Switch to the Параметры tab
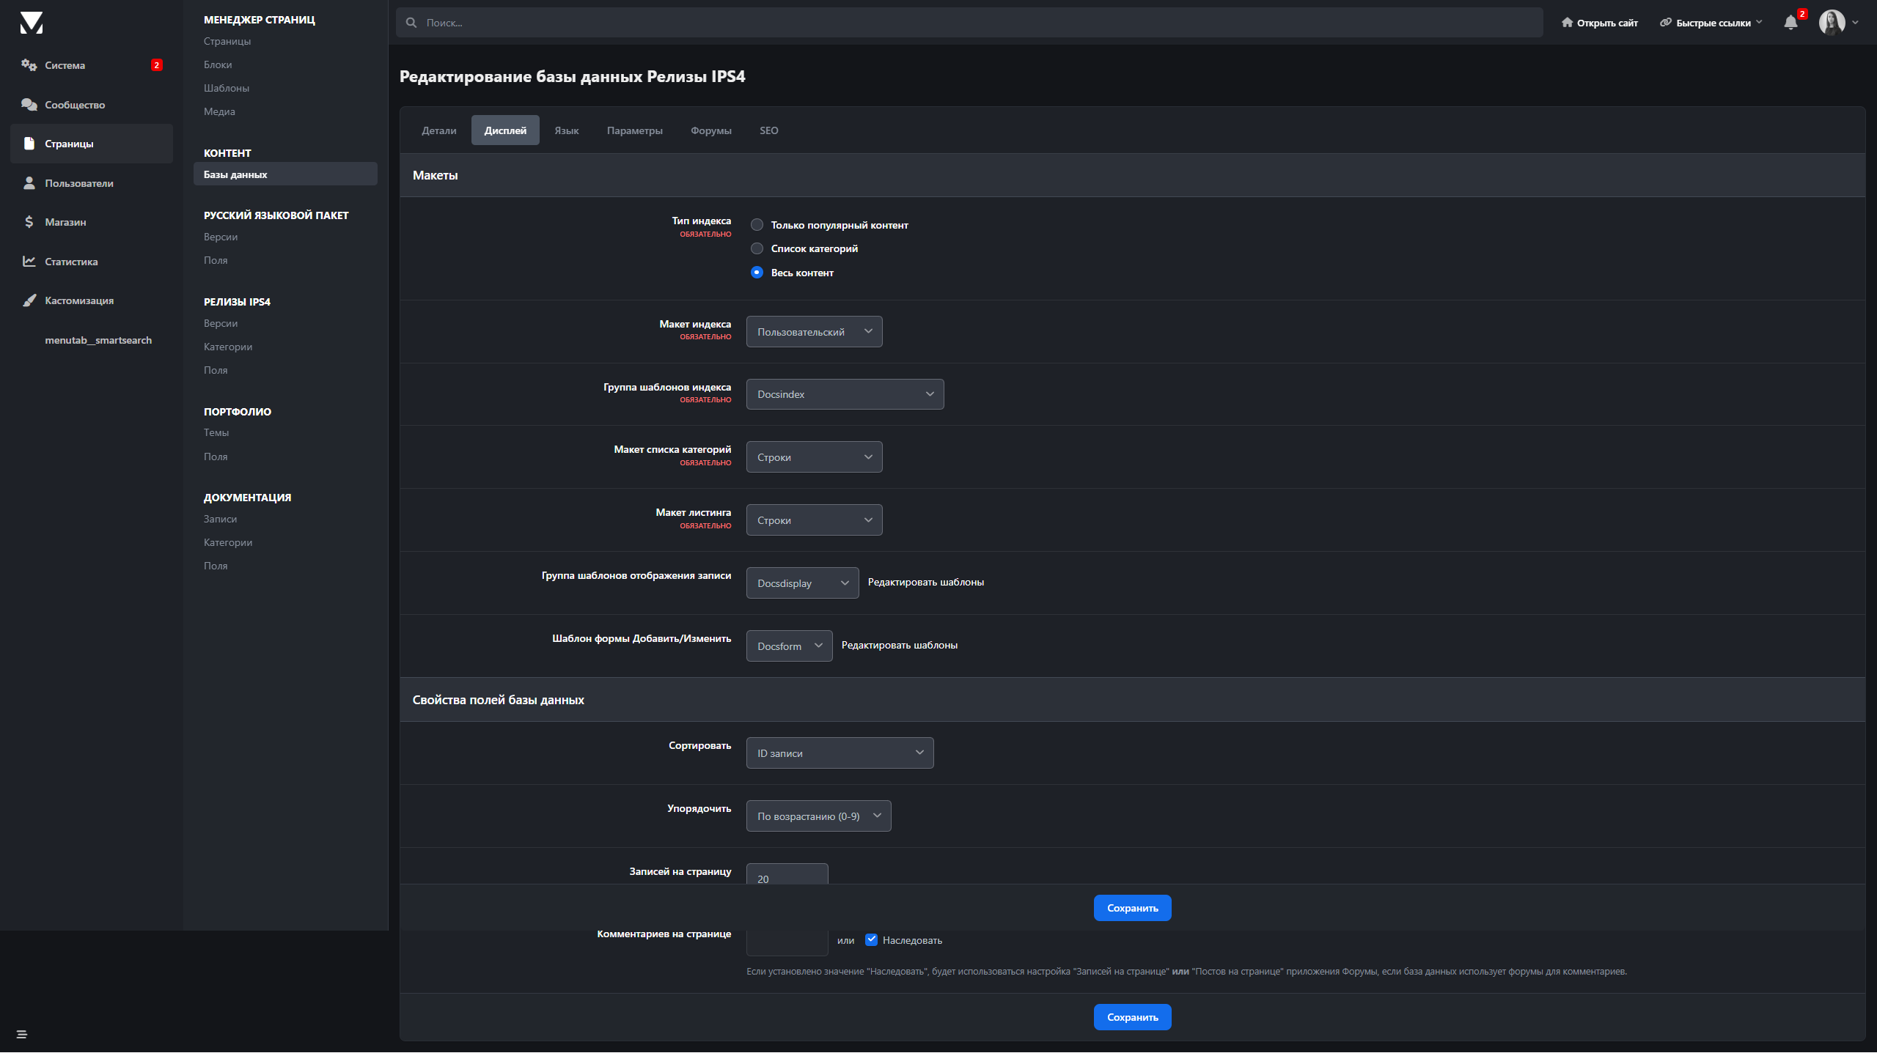Image resolution: width=1877 pixels, height=1053 pixels. pyautogui.click(x=634, y=130)
